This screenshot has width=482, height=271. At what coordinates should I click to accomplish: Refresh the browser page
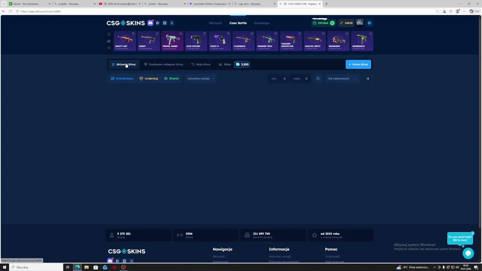(x=11, y=11)
